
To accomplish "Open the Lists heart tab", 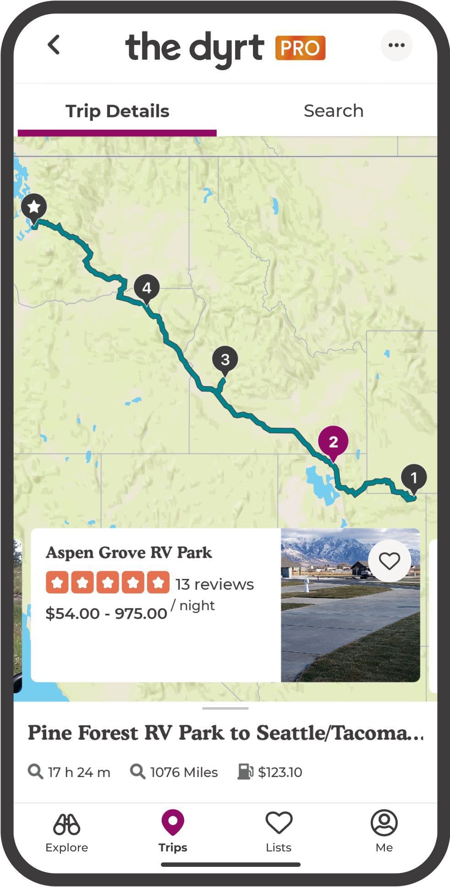I will [x=279, y=832].
